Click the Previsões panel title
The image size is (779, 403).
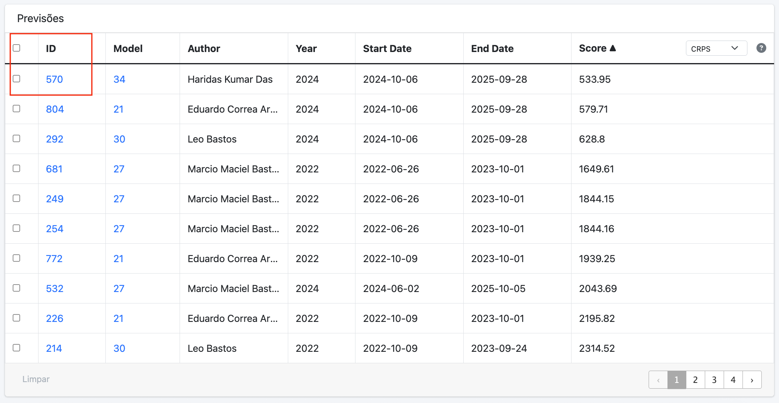pos(41,18)
